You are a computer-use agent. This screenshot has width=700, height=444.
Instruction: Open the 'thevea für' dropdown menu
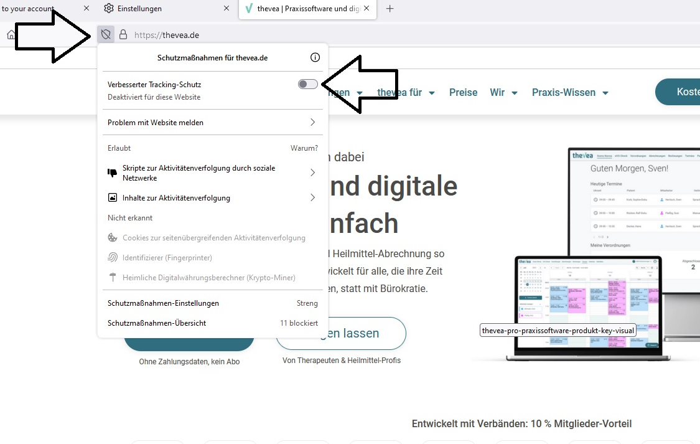coord(406,92)
